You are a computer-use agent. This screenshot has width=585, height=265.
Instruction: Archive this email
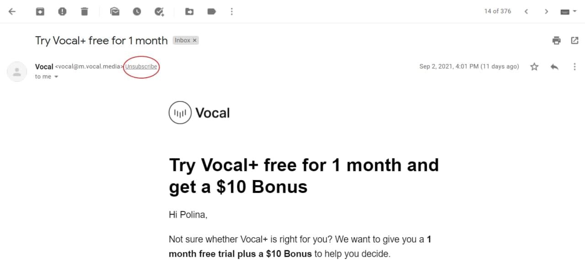40,11
